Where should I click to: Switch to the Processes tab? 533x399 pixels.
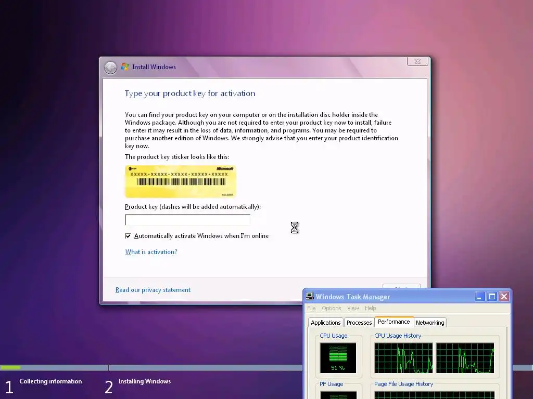click(x=359, y=322)
